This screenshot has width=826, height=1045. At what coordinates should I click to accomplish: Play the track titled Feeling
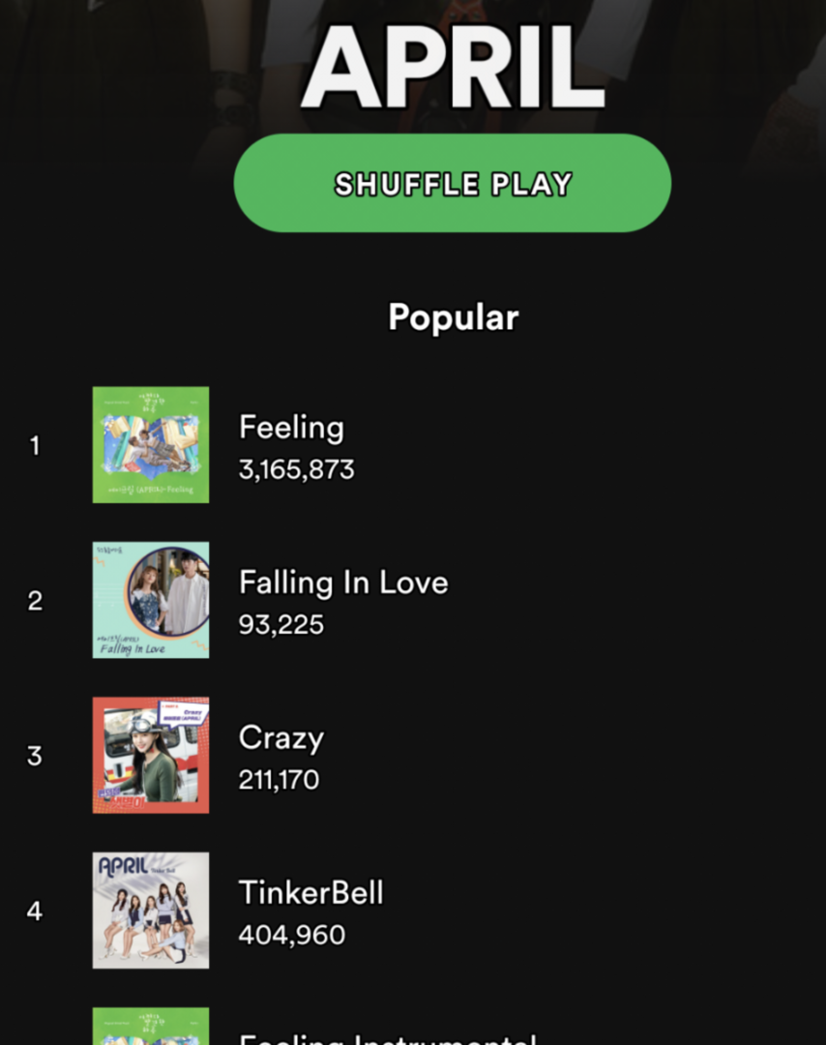click(292, 428)
